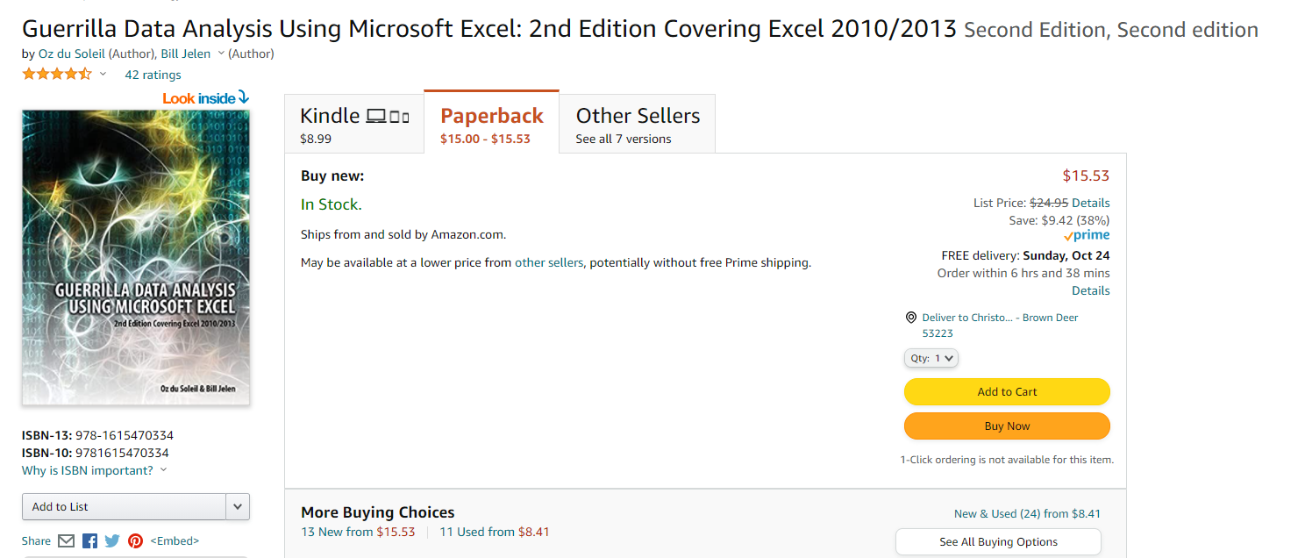
Task: Open the star ratings breakdown chevron
Action: point(103,75)
